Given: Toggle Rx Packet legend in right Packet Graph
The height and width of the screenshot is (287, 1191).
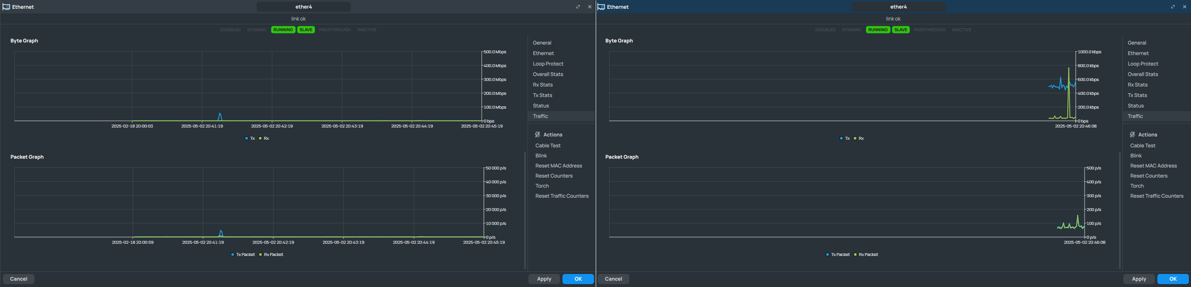Looking at the screenshot, I should coord(867,255).
